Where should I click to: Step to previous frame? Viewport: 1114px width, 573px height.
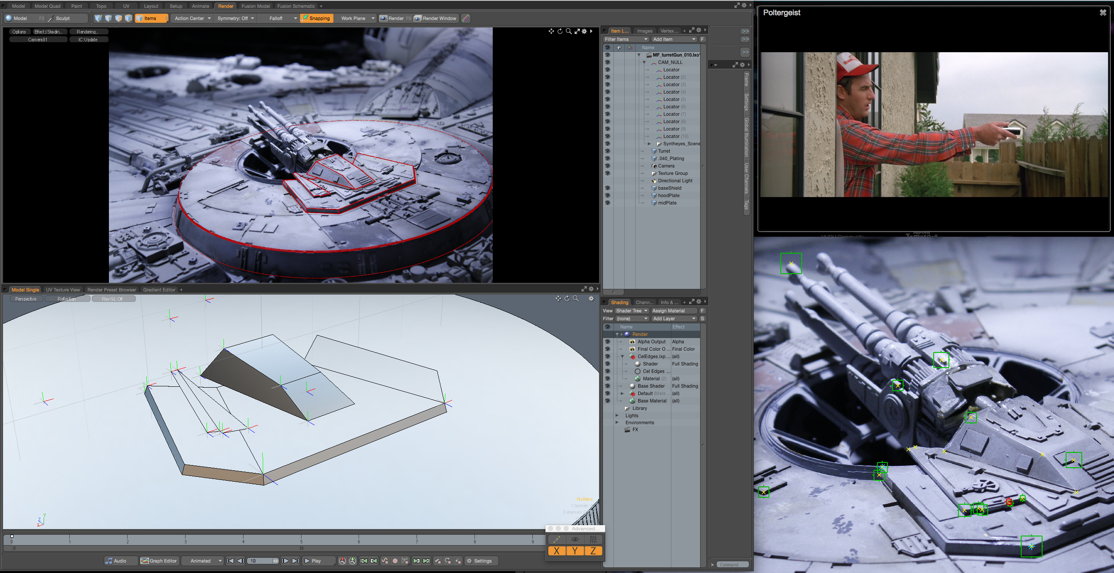tap(240, 561)
